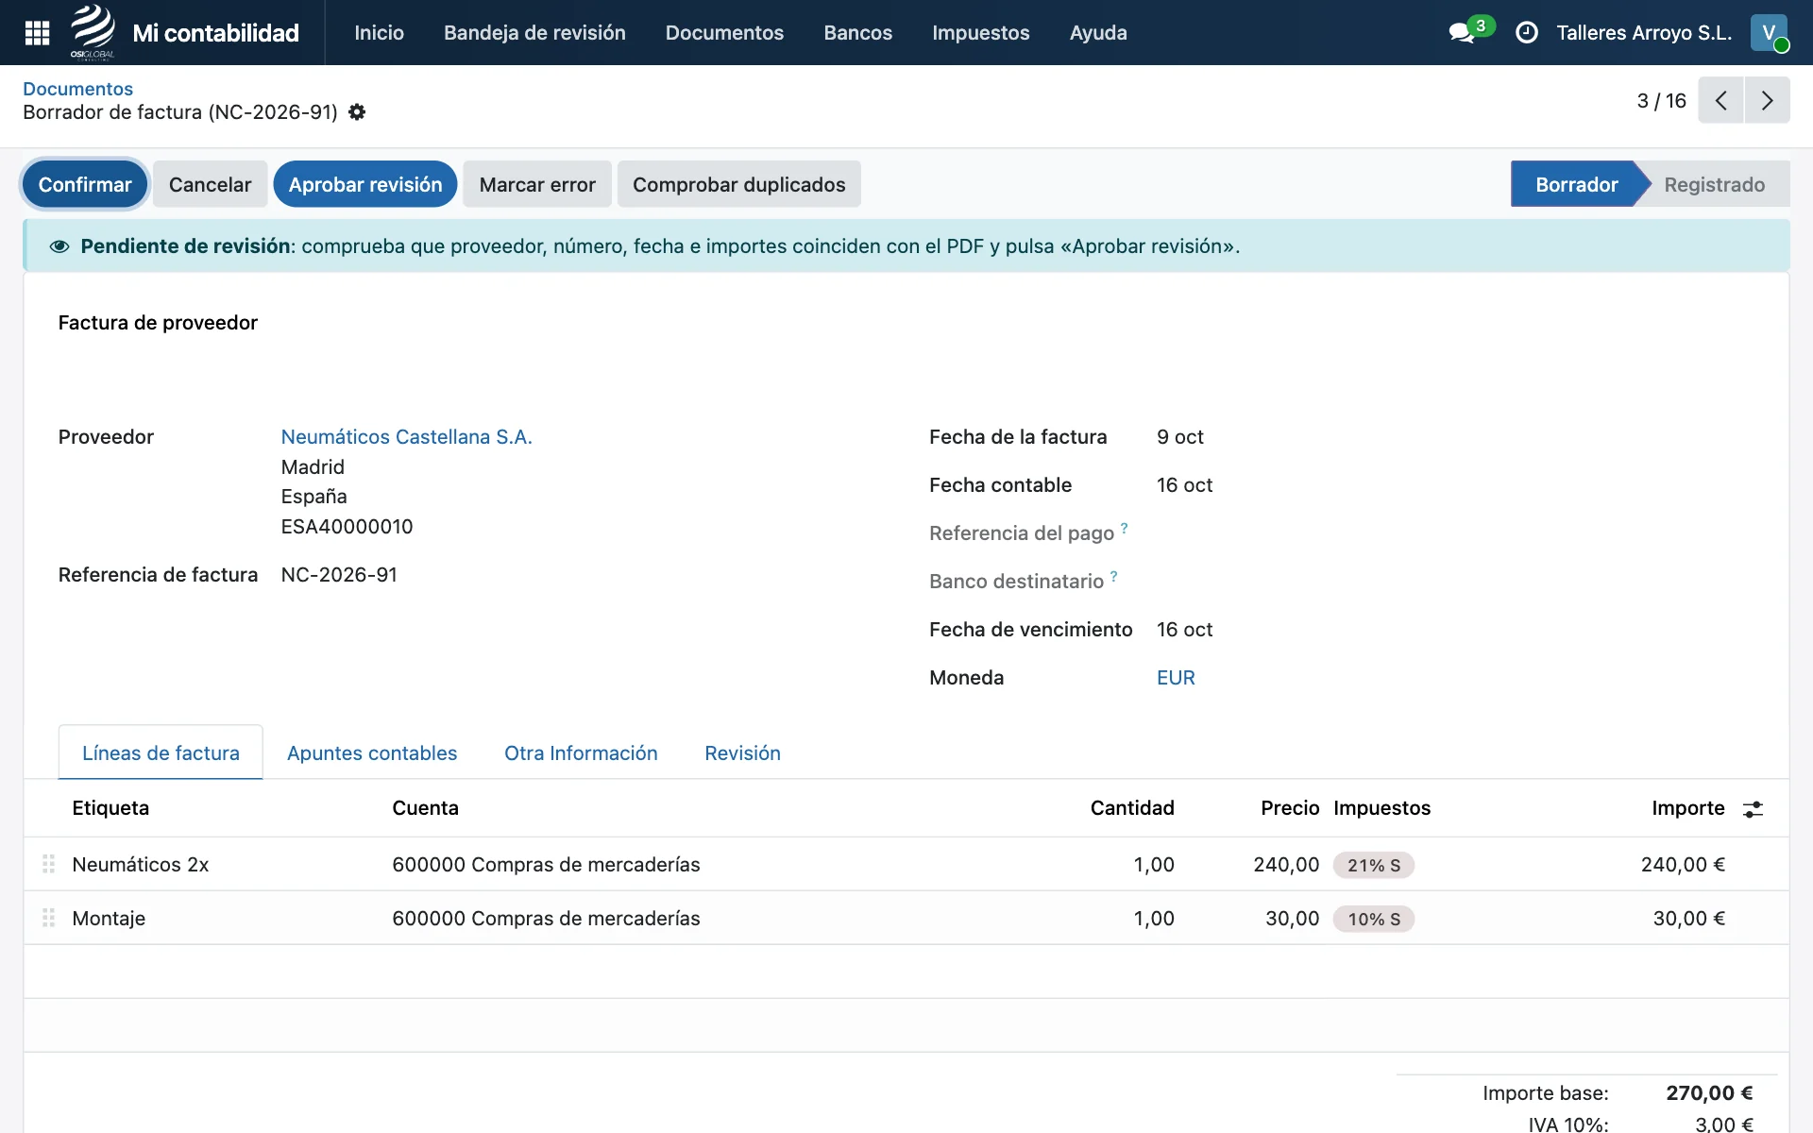Open Documentos breadcrumb link

[x=77, y=89]
